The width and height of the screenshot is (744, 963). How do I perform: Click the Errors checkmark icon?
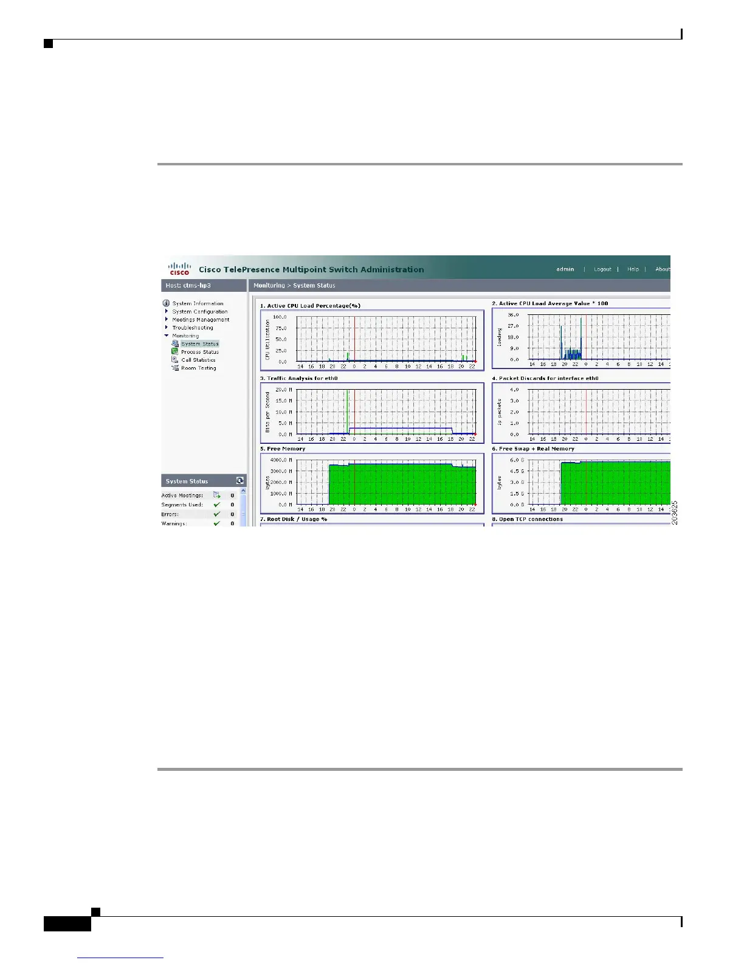point(217,514)
